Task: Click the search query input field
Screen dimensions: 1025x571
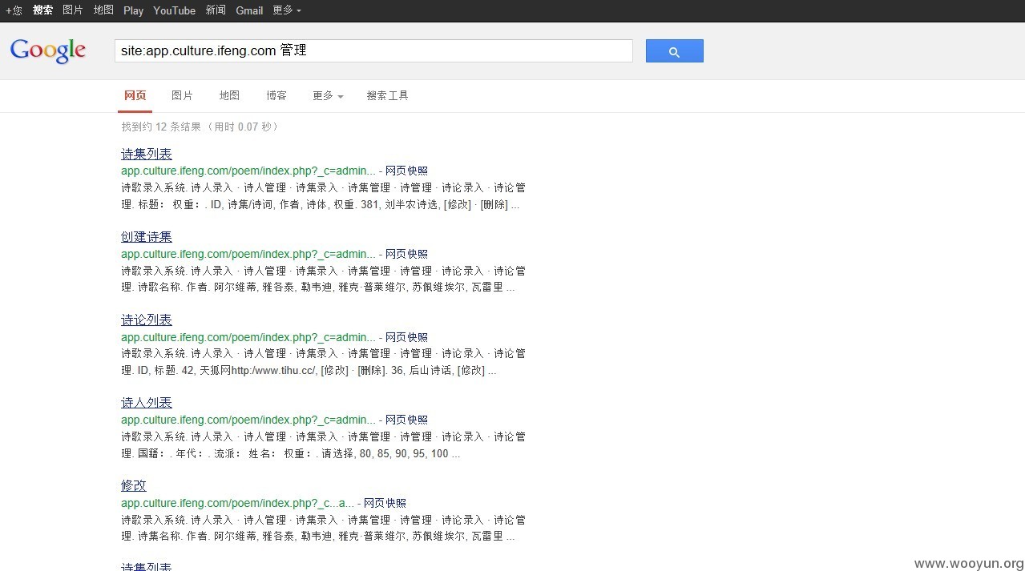Action: (373, 50)
